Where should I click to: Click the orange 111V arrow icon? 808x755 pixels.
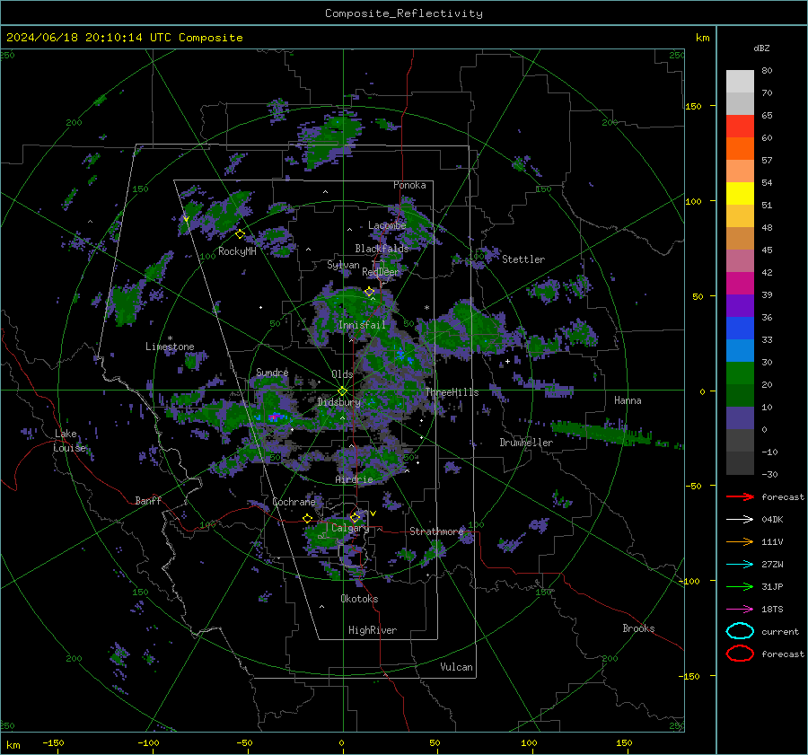tap(740, 541)
